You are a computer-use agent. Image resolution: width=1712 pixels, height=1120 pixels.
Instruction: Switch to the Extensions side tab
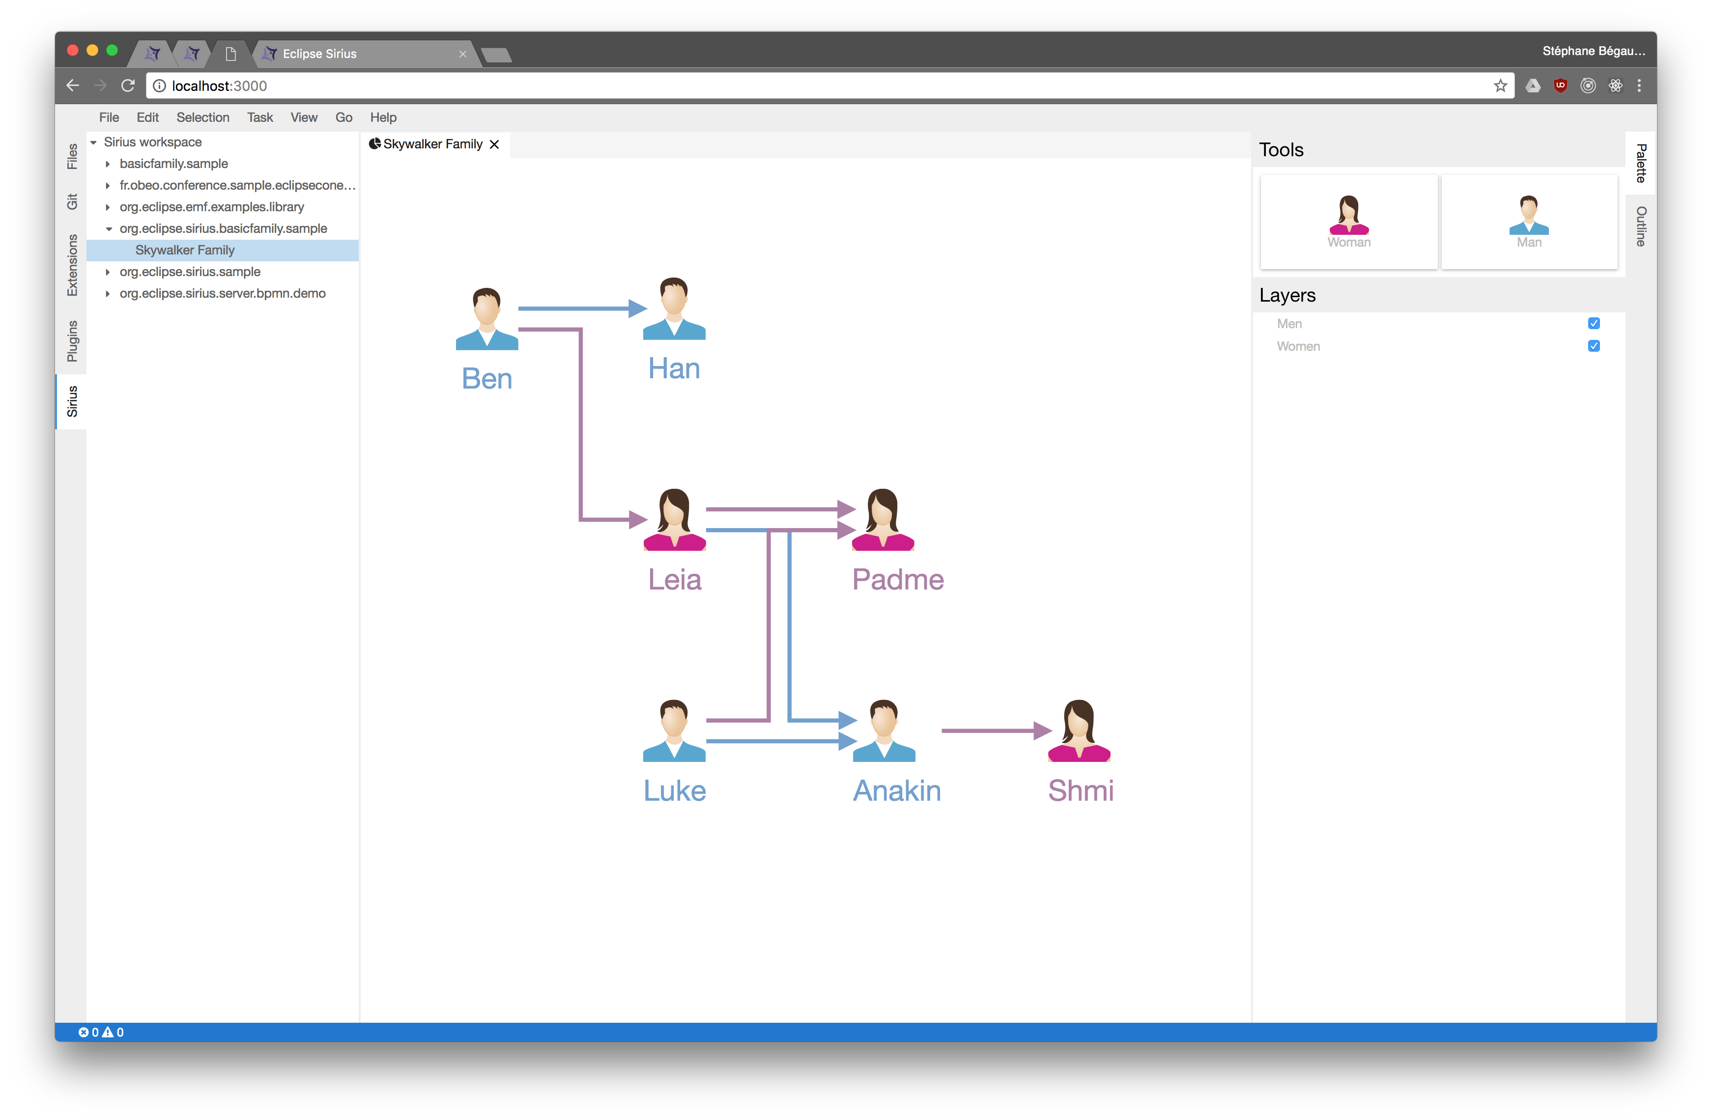coord(72,265)
